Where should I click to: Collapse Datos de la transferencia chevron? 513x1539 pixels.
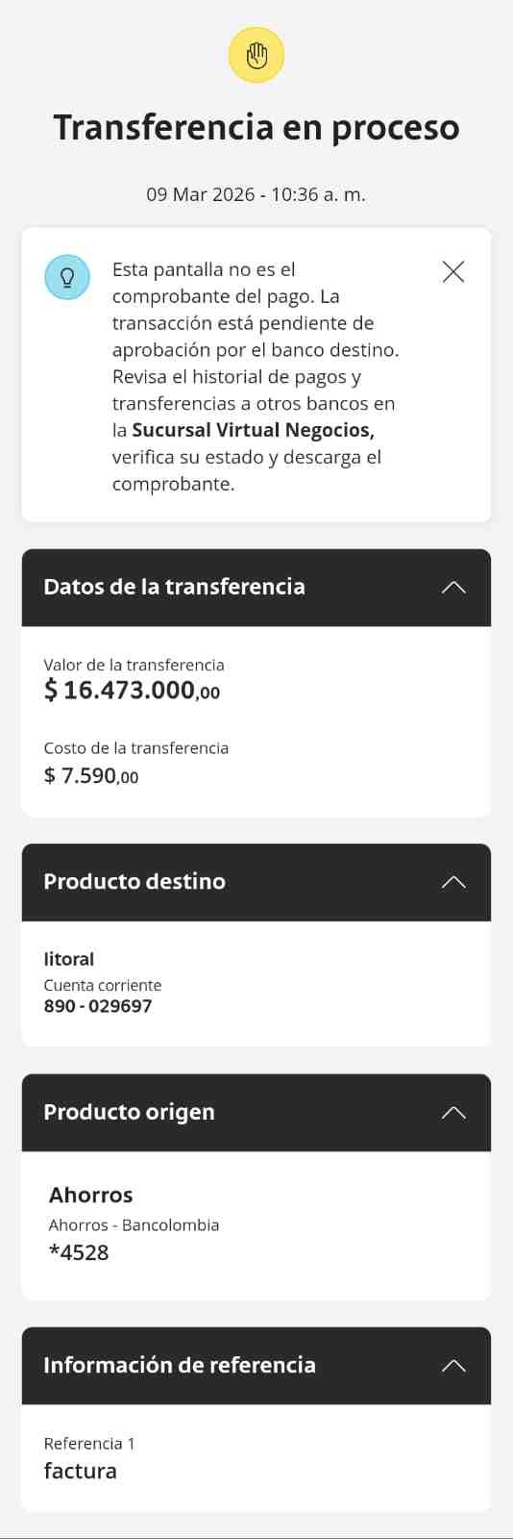tap(453, 587)
